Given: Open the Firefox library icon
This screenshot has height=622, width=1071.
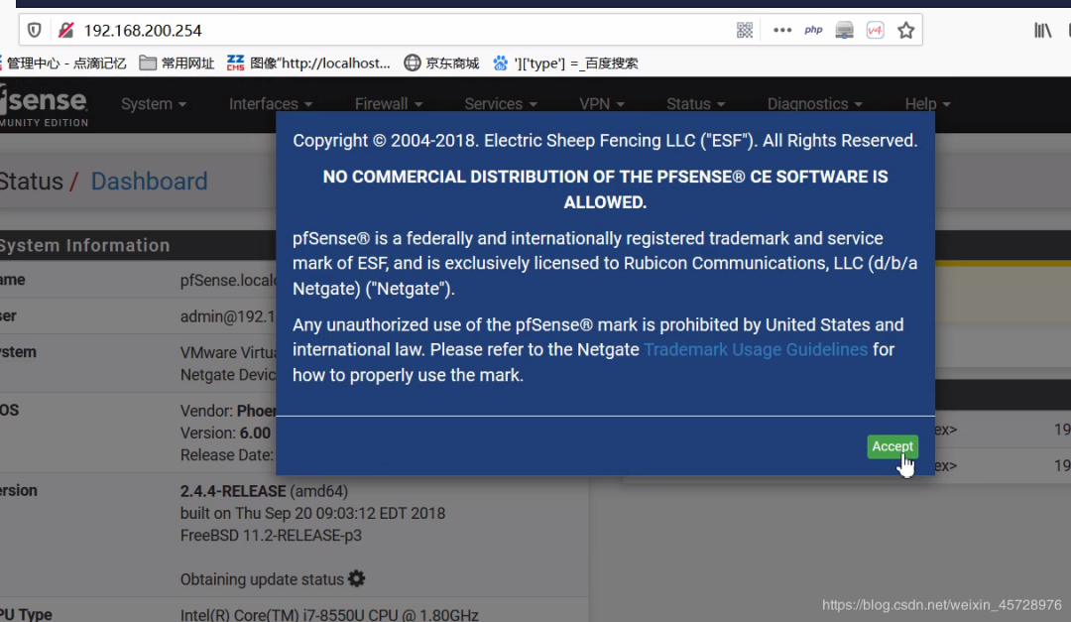Looking at the screenshot, I should (x=1042, y=30).
